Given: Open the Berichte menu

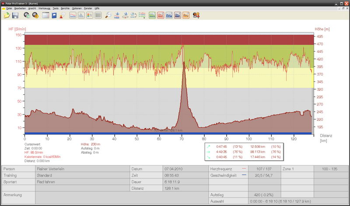Looking at the screenshot, I should pos(65,8).
